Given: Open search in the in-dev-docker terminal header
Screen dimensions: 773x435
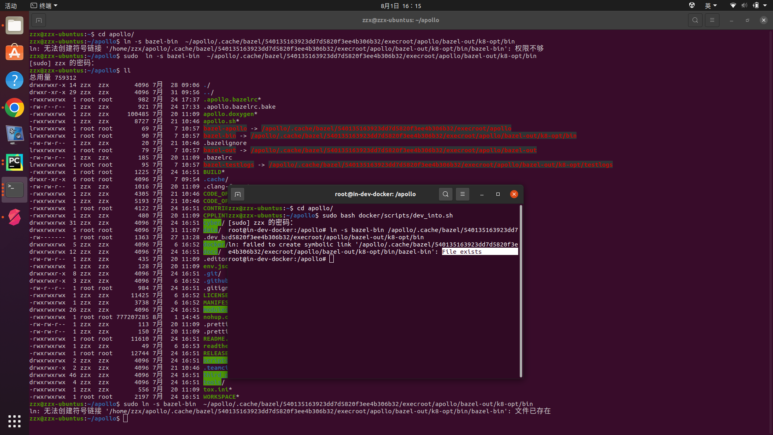Looking at the screenshot, I should click(445, 194).
